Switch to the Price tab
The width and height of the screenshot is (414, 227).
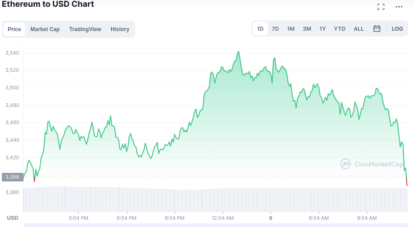coord(14,29)
